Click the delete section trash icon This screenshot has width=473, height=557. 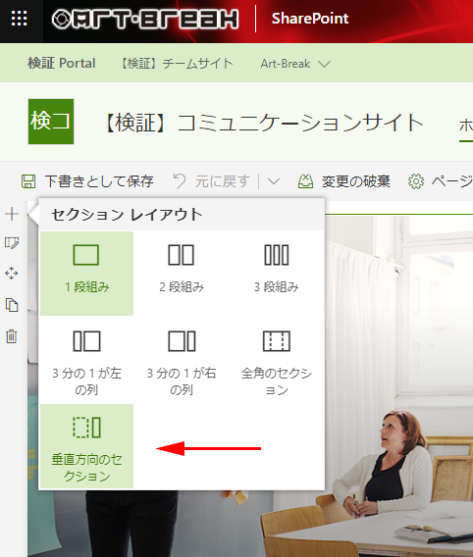click(12, 336)
